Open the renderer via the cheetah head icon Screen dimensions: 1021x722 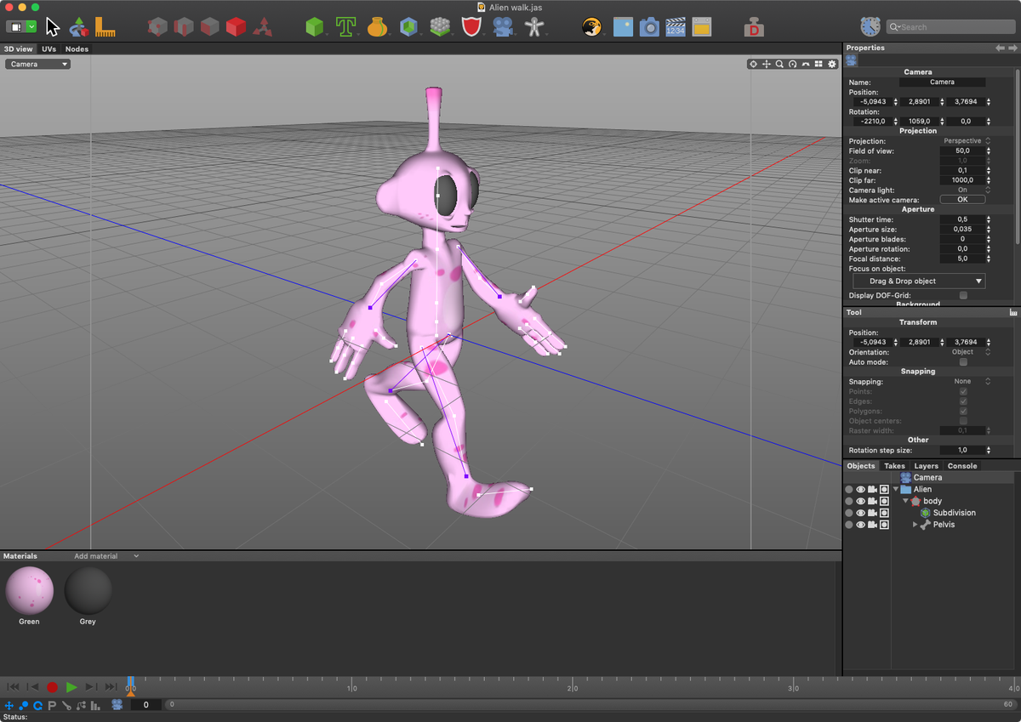click(593, 26)
